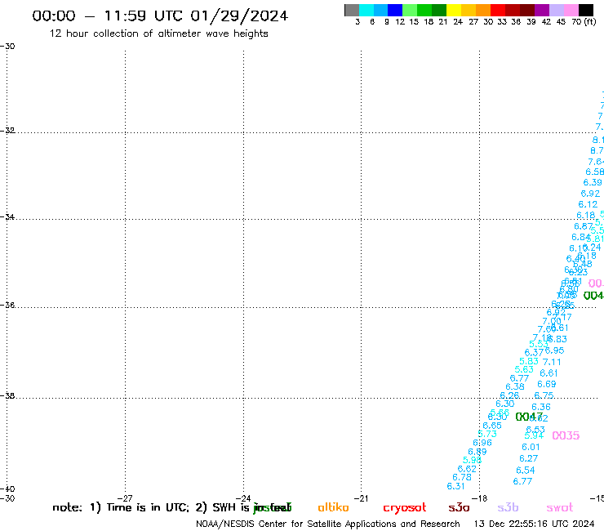The image size is (604, 531).
Task: Click the latitude axis label '-32'
Action: click(x=7, y=131)
